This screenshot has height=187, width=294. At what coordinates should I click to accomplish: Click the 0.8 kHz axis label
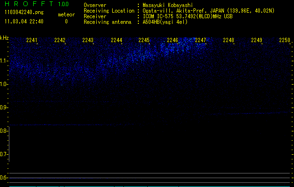4,131
